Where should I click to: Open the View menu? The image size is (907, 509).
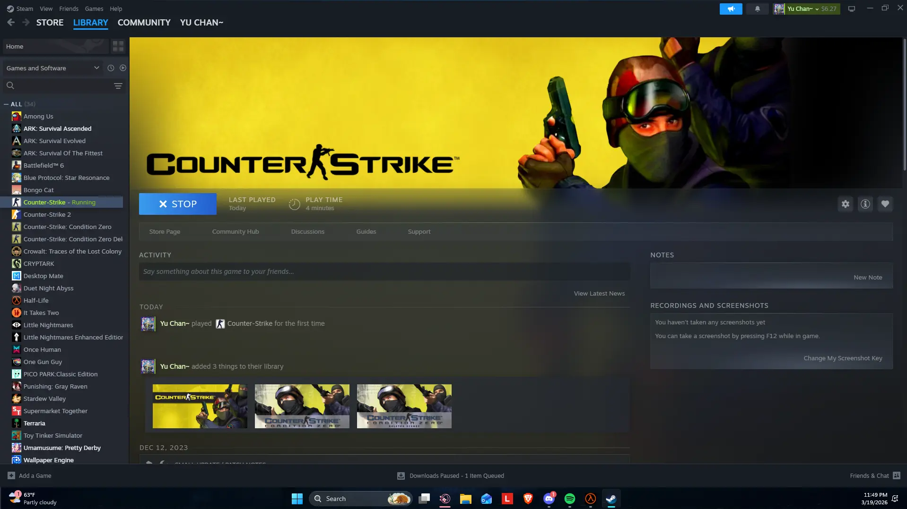[x=46, y=8]
